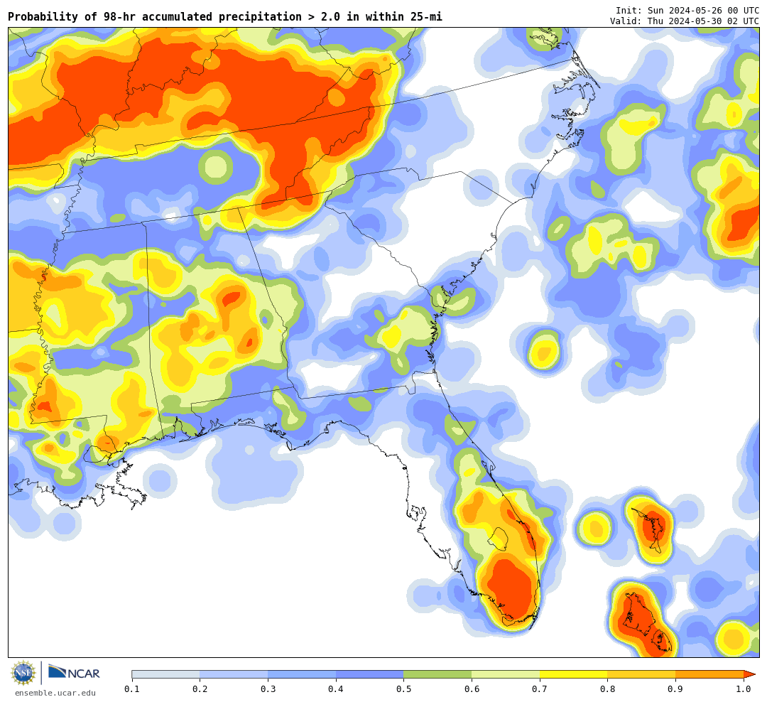Click the 1.0 colorbar tick label
The image size is (767, 702).
[x=744, y=688]
